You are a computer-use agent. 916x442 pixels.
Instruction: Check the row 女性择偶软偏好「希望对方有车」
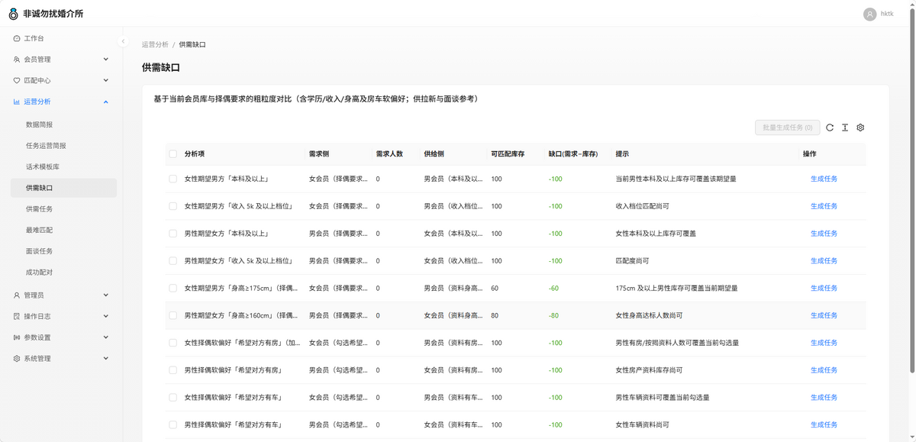tap(173, 398)
